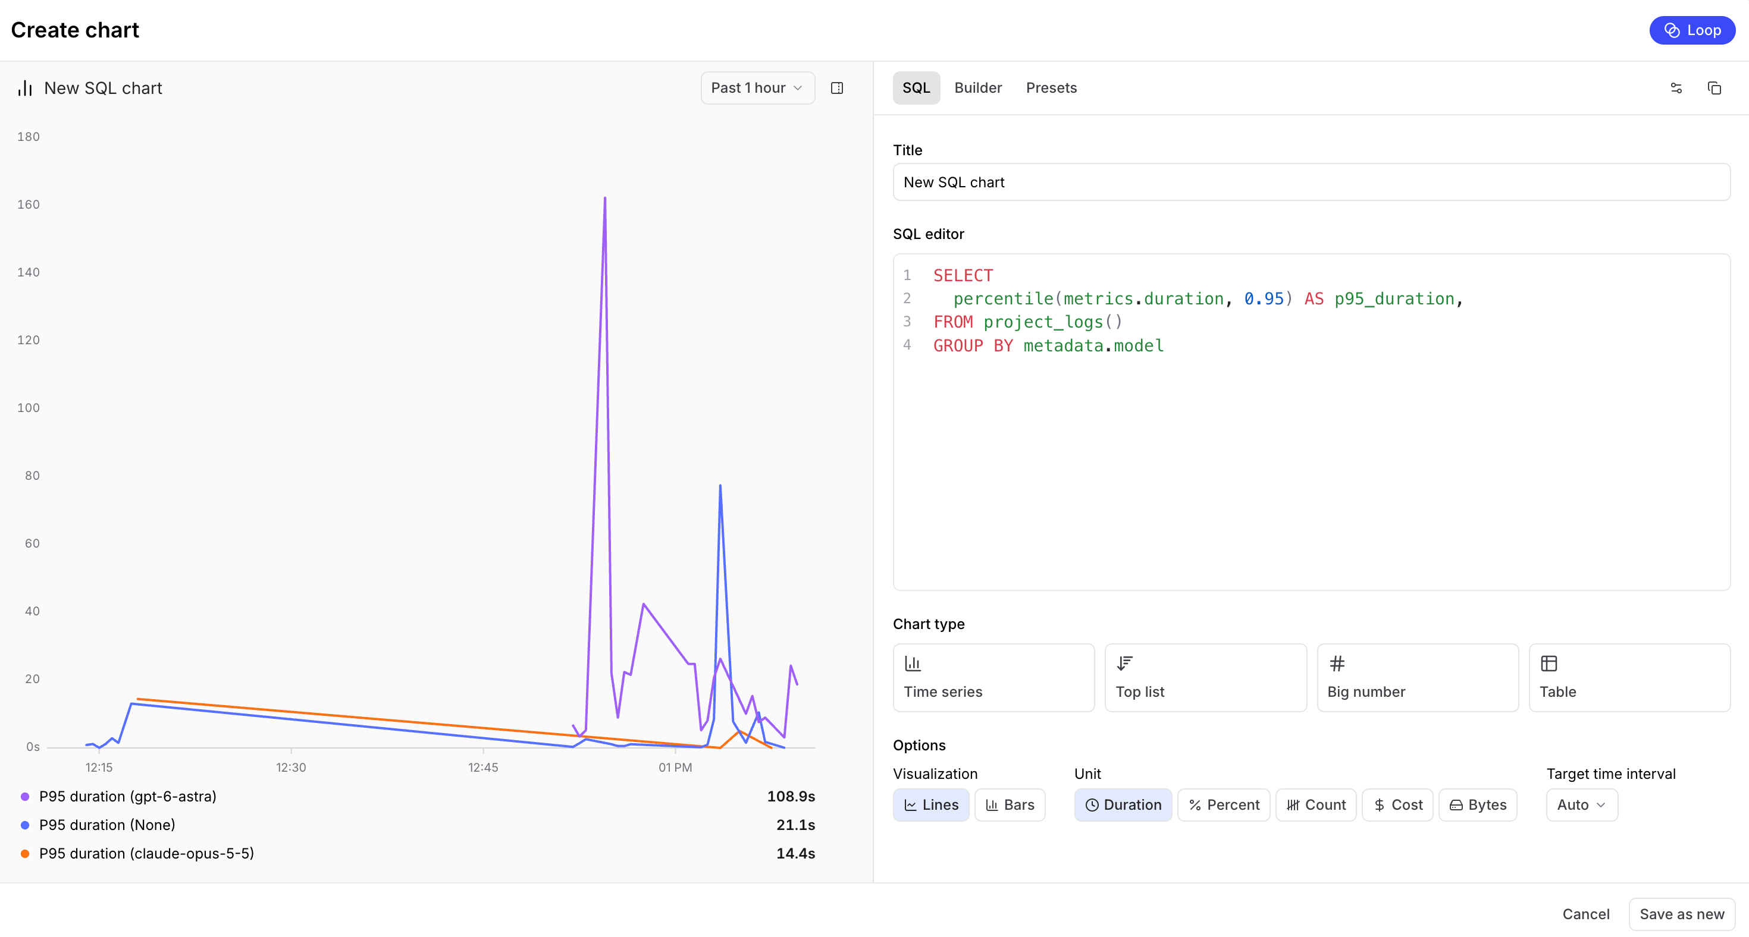The width and height of the screenshot is (1749, 937).
Task: Open the Presets tab
Action: 1051,88
